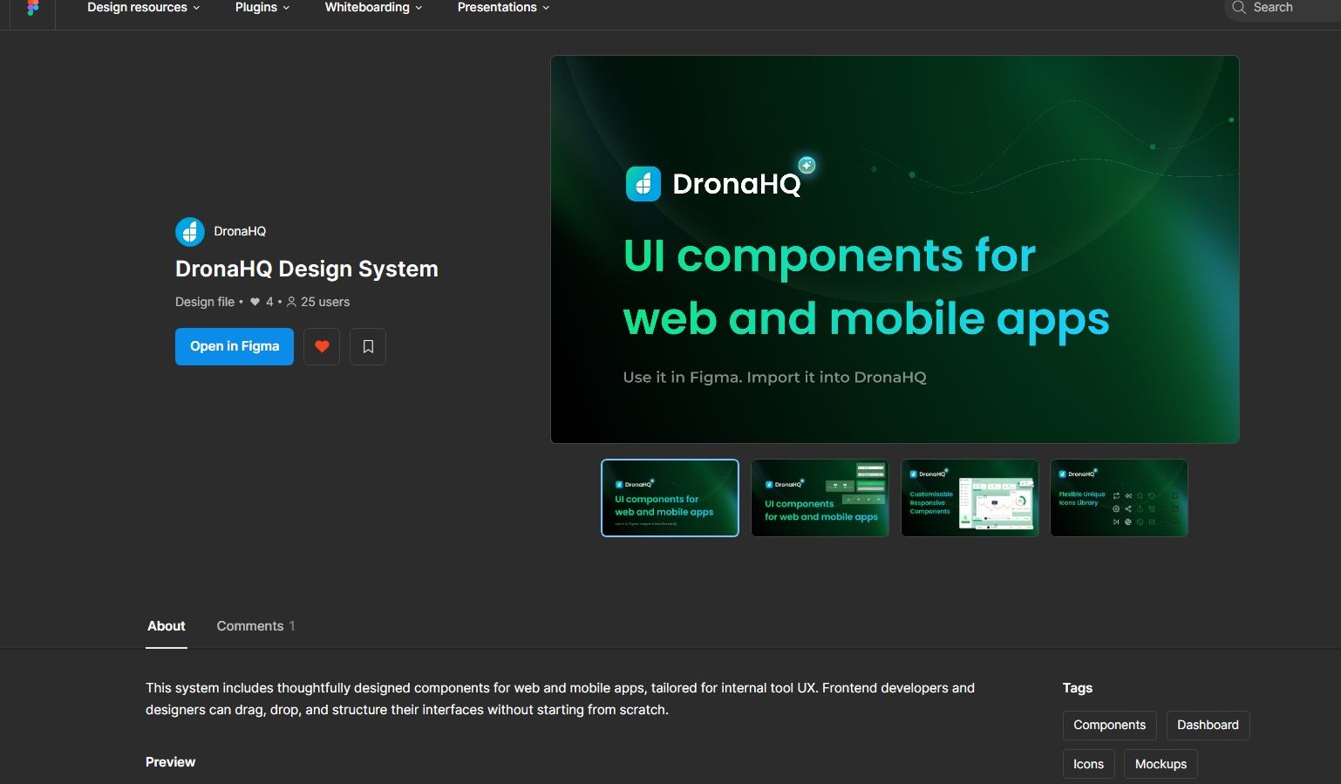Select the About tab

(166, 625)
